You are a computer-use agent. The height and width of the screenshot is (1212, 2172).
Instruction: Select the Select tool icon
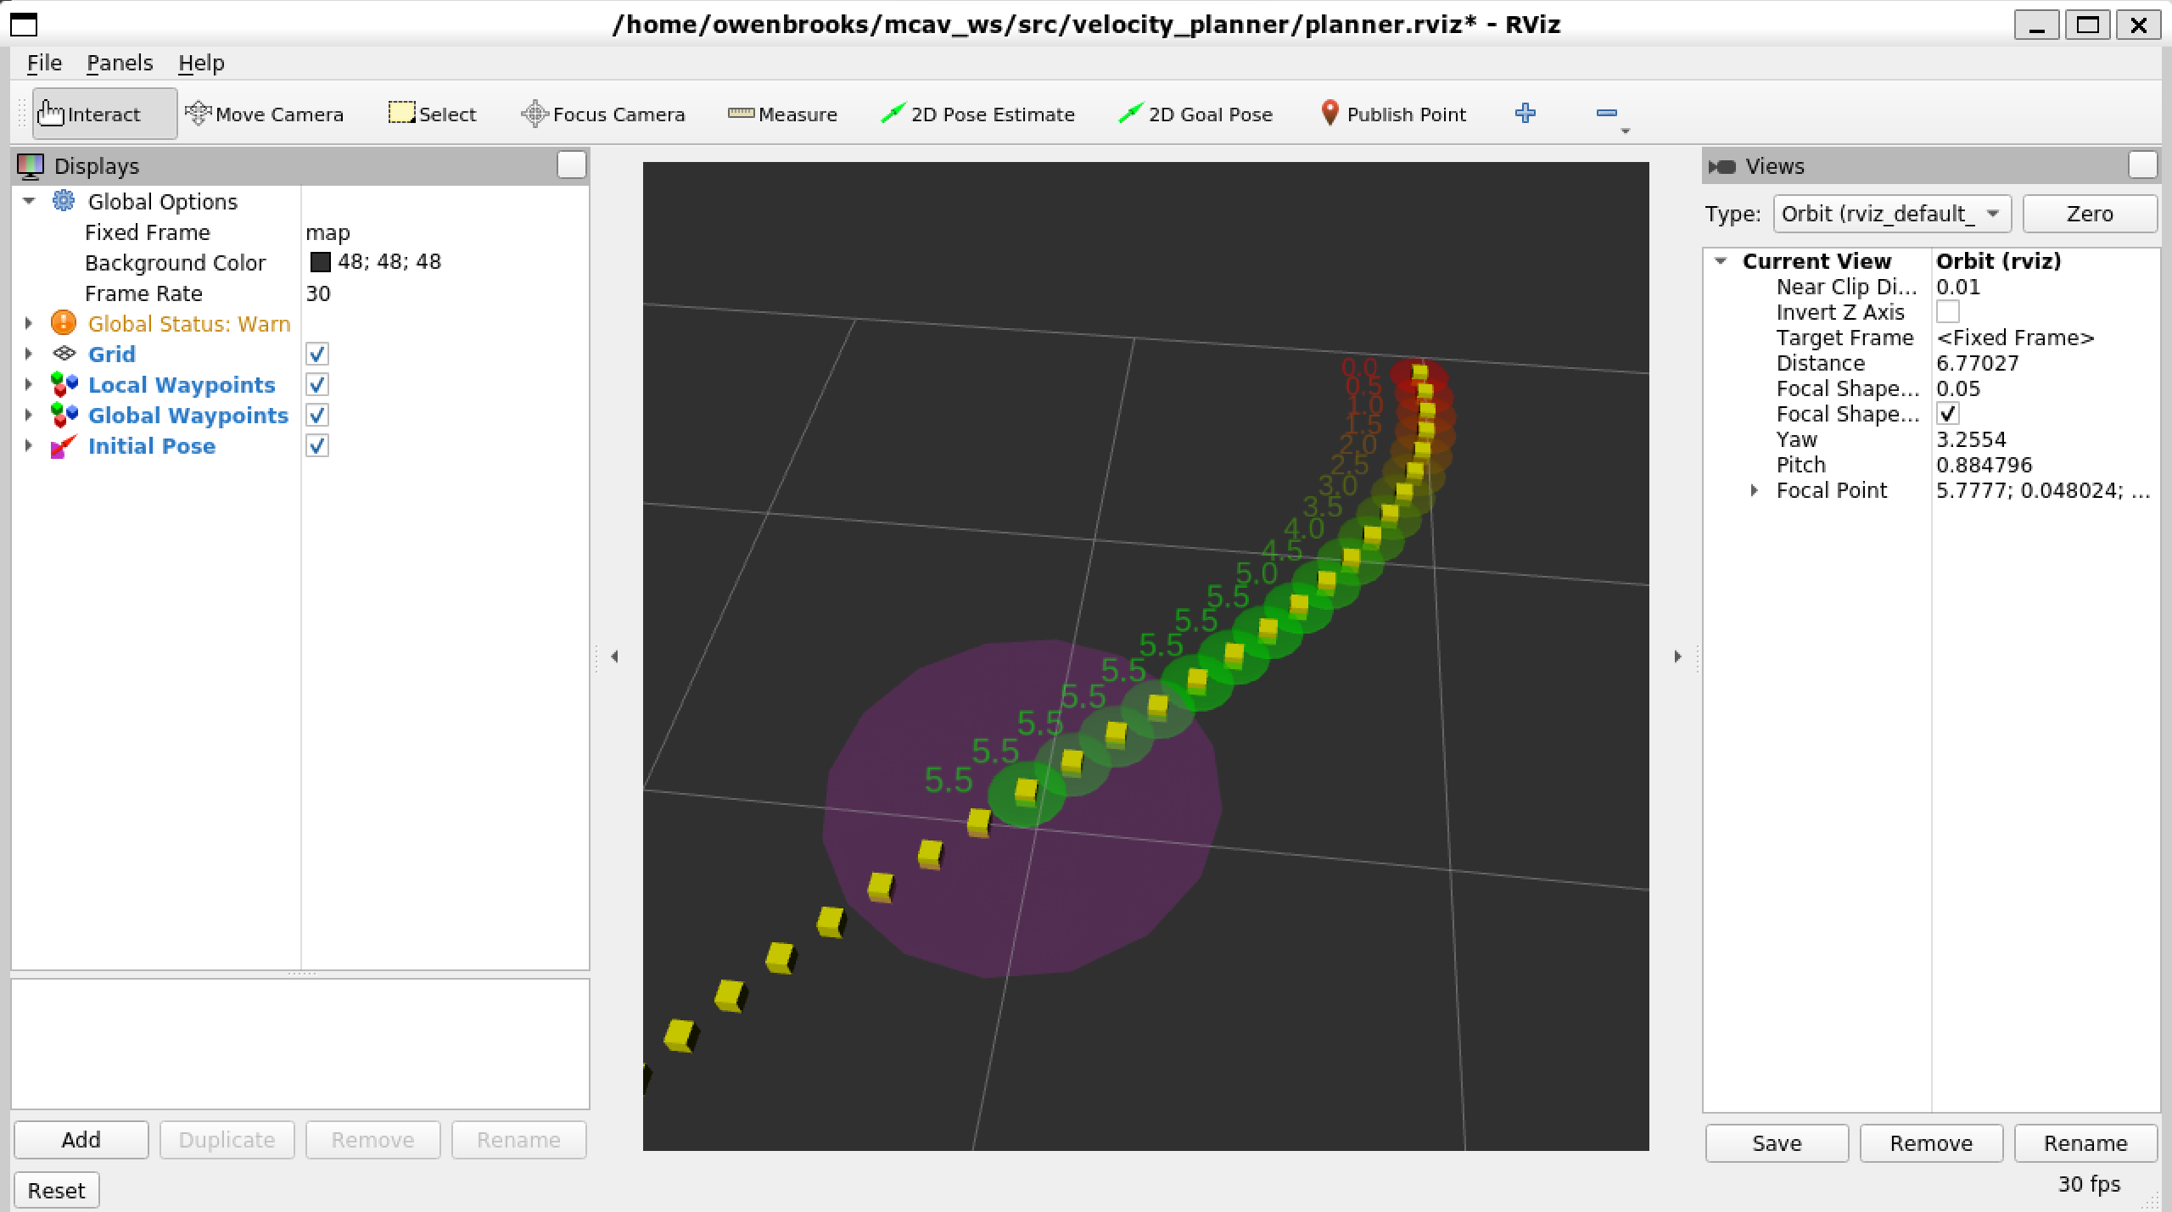click(401, 113)
